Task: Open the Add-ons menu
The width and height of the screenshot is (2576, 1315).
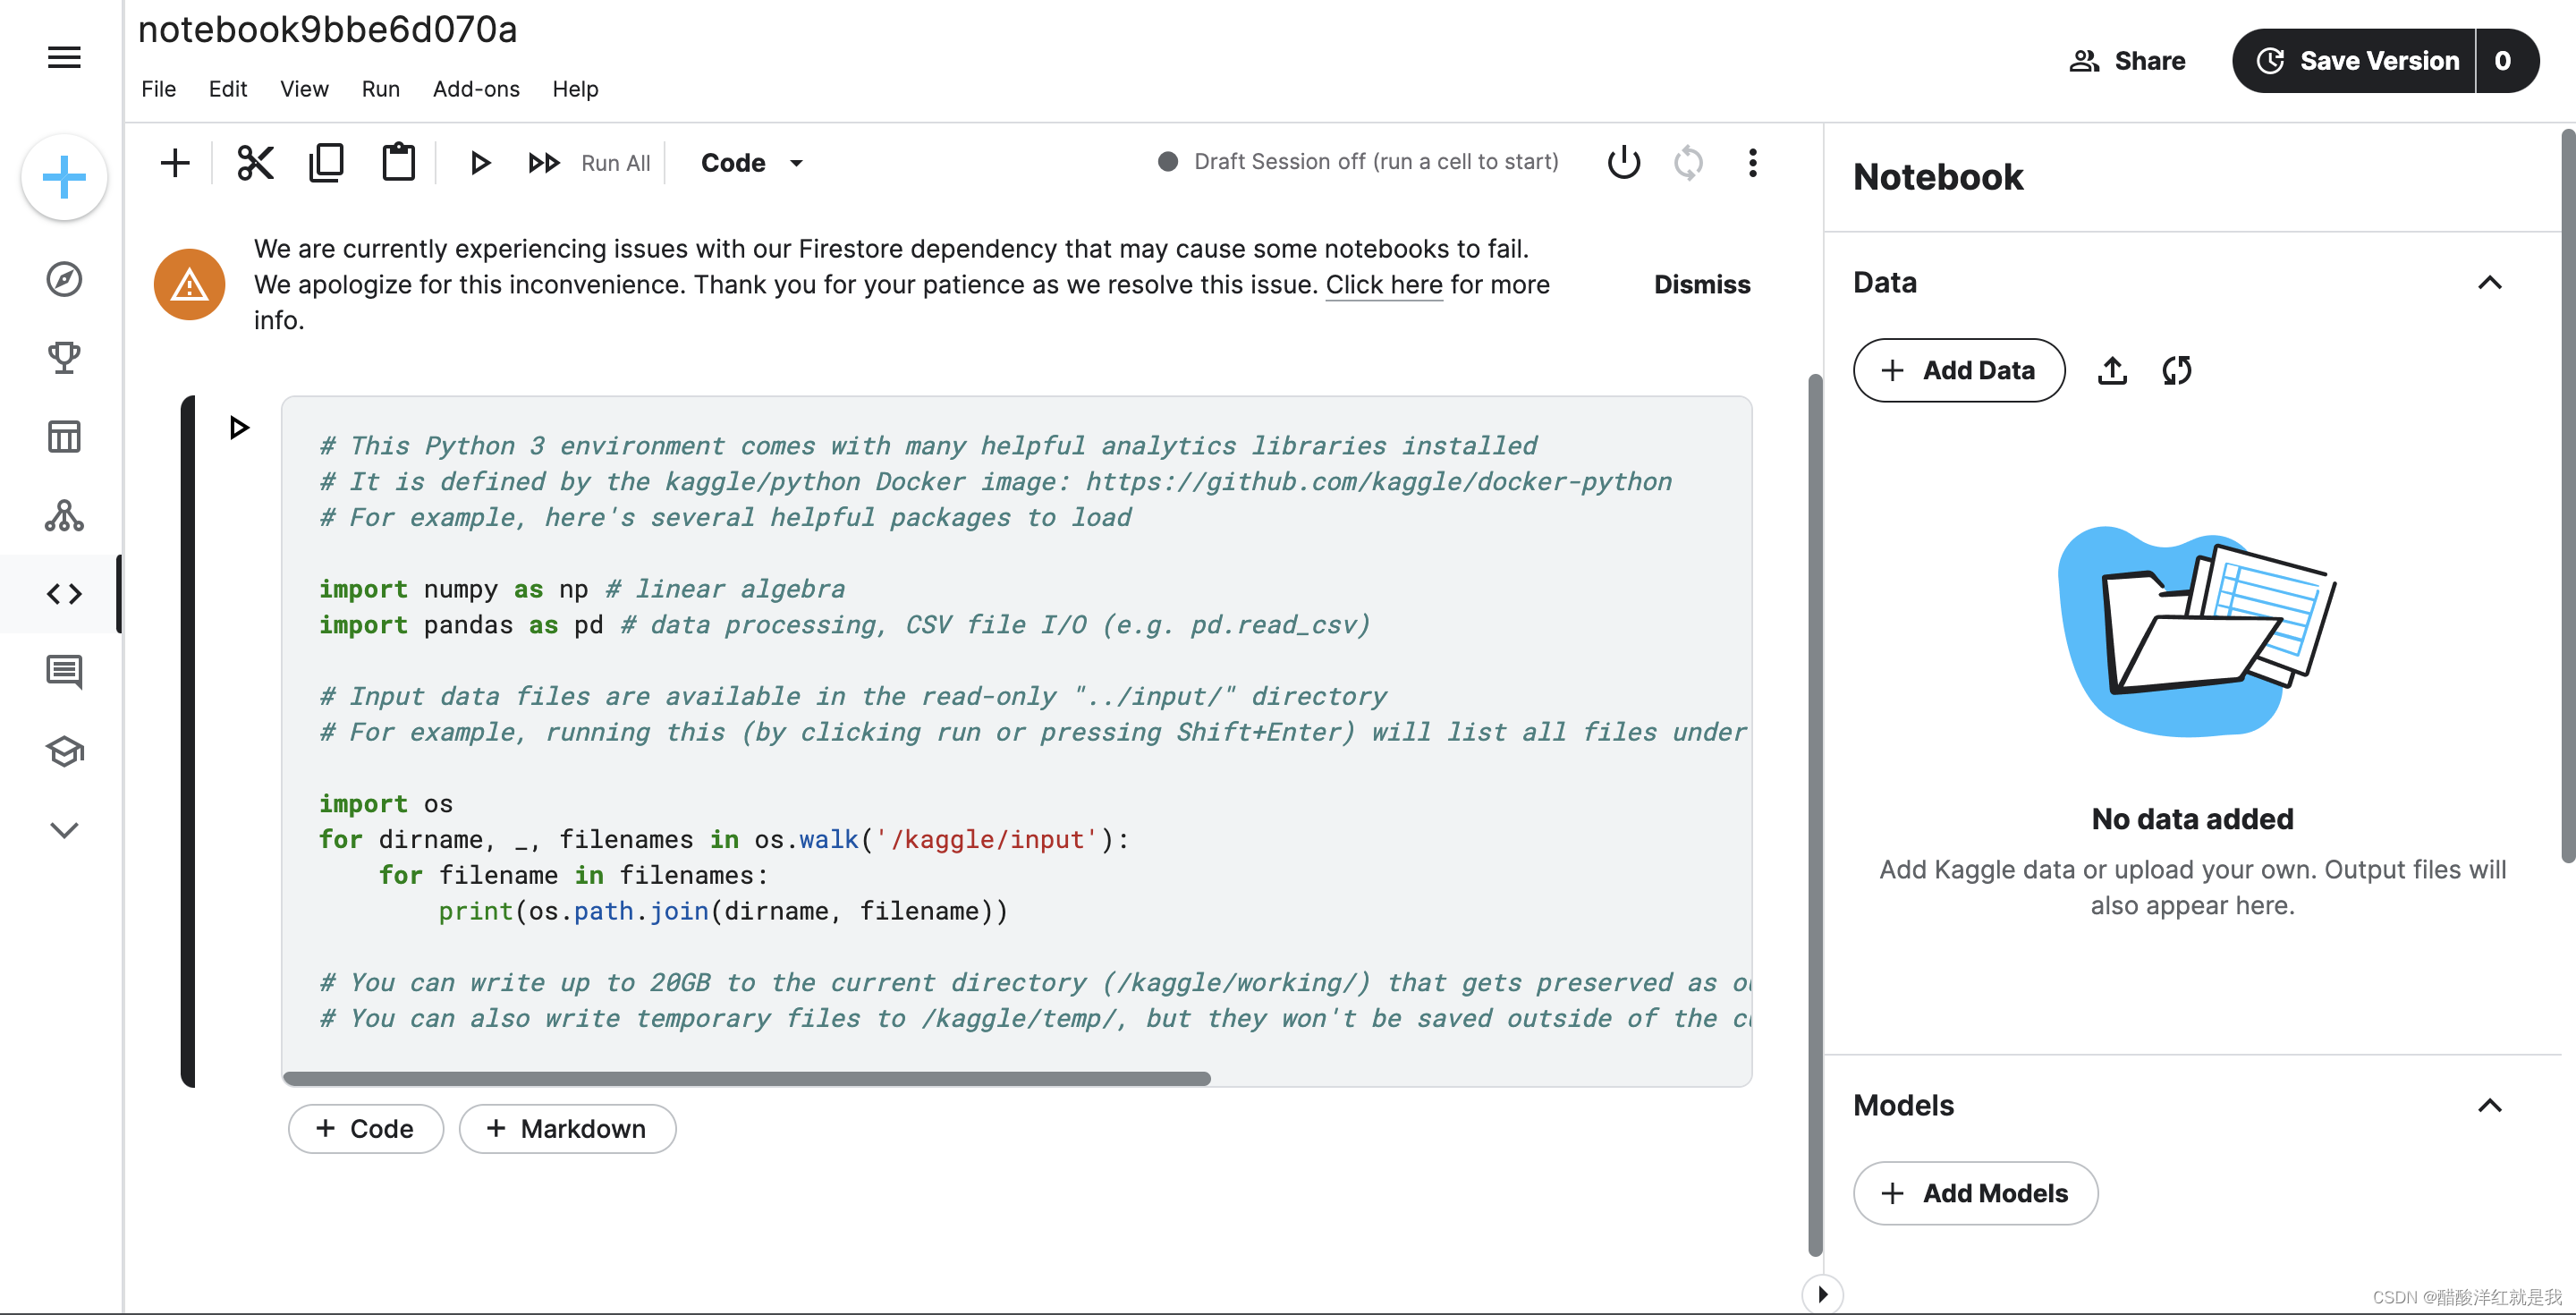Action: point(476,89)
